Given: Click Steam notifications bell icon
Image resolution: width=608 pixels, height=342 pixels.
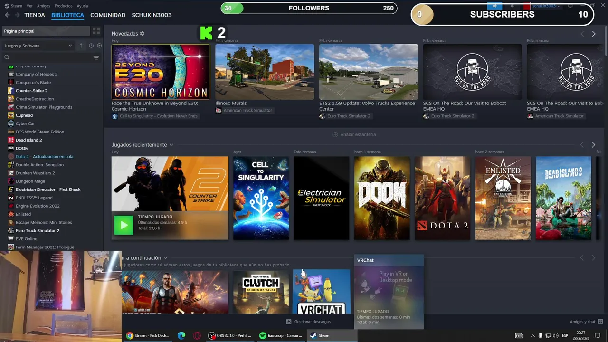Looking at the screenshot, I should [512, 6].
